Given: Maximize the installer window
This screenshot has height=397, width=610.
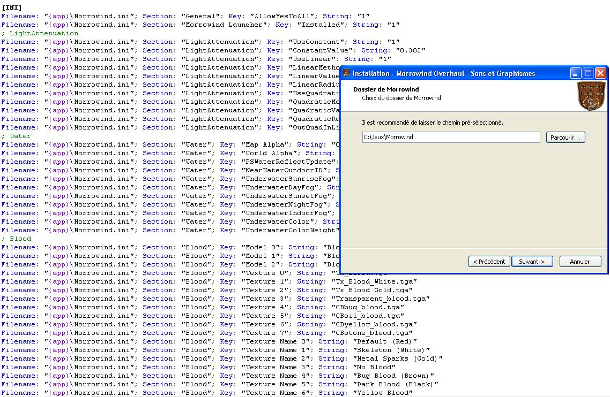Looking at the screenshot, I should tap(588, 73).
